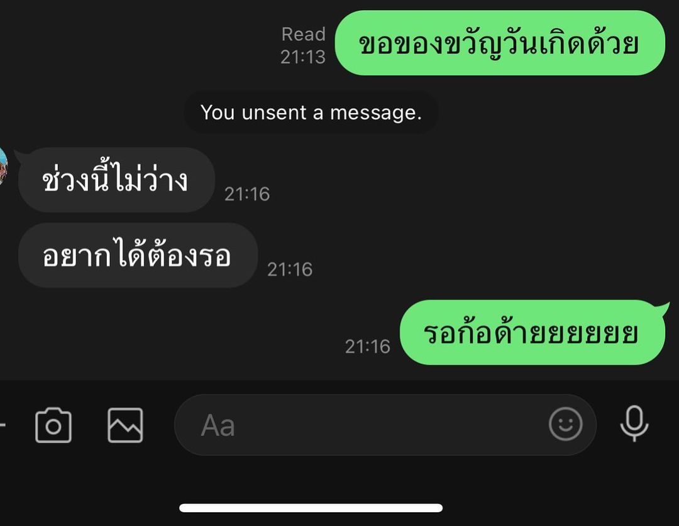
Task: Open the smiley emoji sticker picker
Action: 566,424
